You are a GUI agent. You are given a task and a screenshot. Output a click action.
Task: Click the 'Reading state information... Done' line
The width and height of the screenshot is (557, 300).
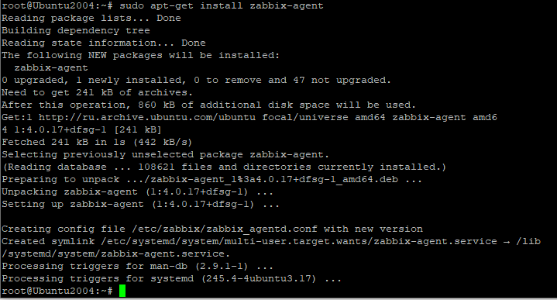[x=104, y=43]
